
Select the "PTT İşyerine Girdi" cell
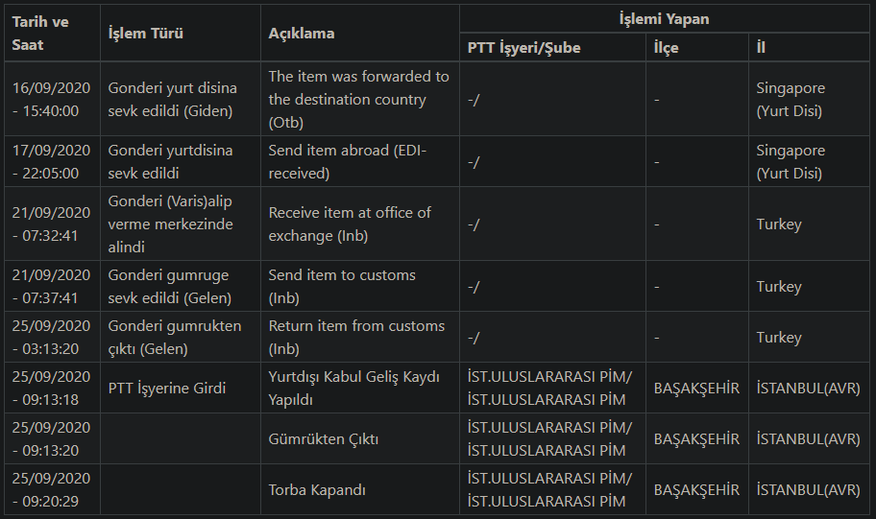pyautogui.click(x=167, y=388)
